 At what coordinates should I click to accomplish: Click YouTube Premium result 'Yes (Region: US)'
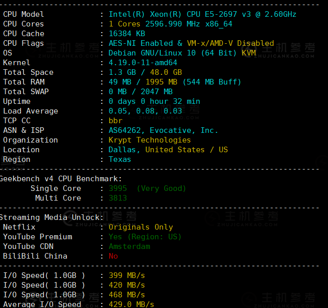145,237
